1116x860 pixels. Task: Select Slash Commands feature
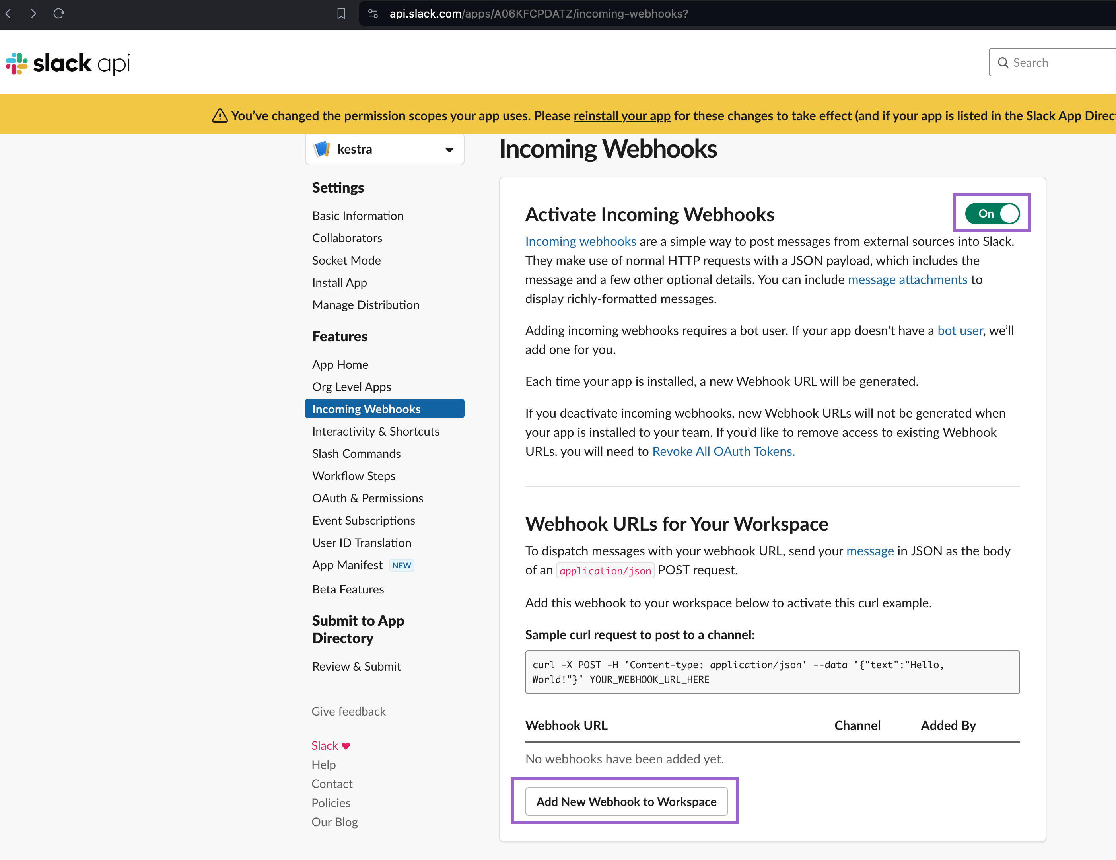(x=356, y=454)
